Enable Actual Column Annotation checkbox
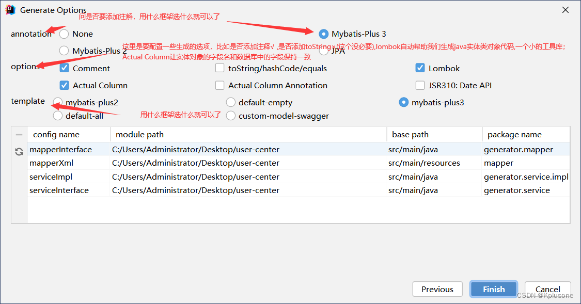581x304 pixels. point(219,86)
